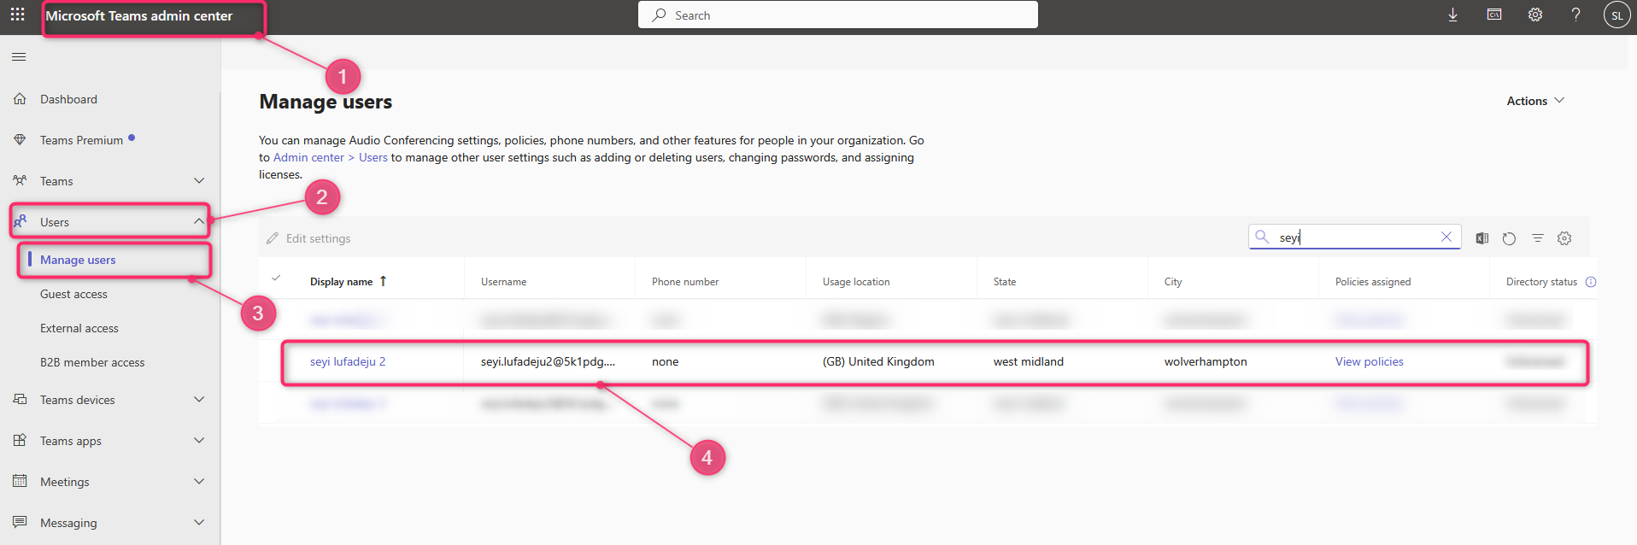The image size is (1637, 545).
Task: Click magnifier icon in user search box
Action: [1262, 237]
